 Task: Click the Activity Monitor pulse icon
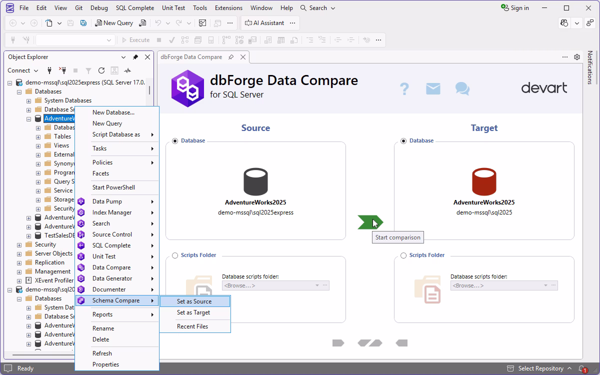tap(127, 70)
